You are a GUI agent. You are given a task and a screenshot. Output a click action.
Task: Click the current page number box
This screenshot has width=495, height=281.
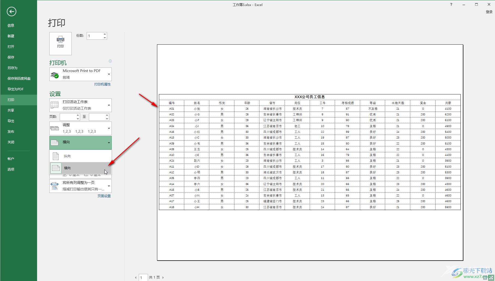[143, 277]
